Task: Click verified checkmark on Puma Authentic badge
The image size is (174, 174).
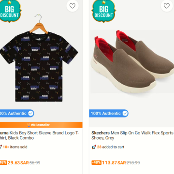Action: pos(31,114)
